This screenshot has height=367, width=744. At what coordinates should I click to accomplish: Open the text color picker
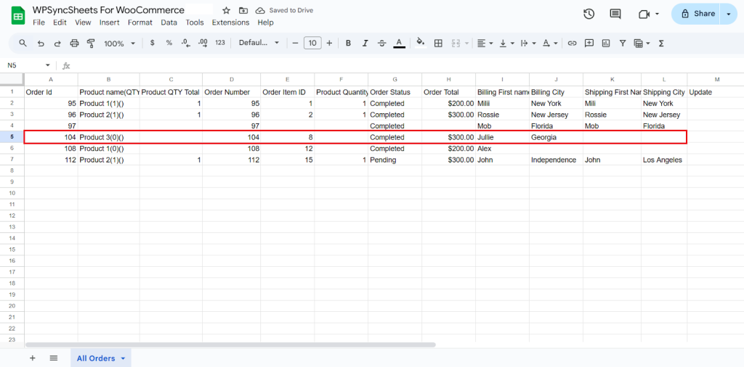pyautogui.click(x=400, y=43)
